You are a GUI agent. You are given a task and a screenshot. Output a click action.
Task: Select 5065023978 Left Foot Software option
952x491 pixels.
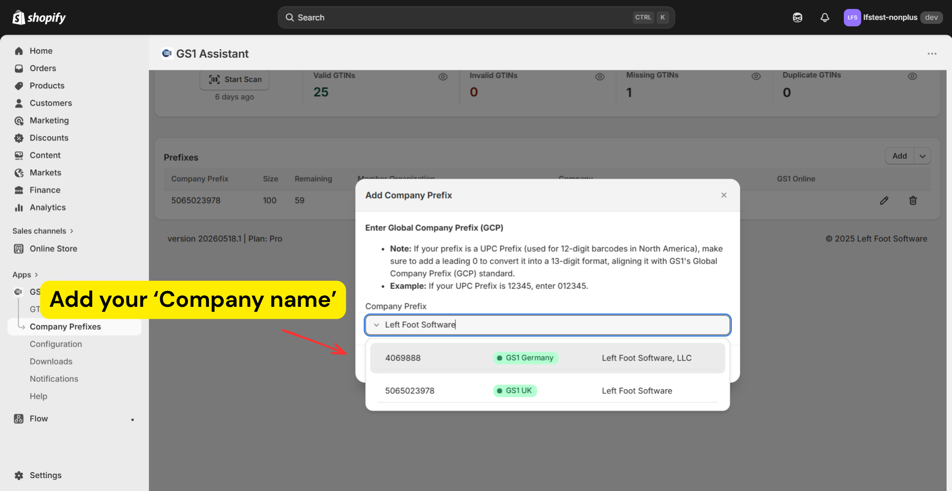click(548, 391)
